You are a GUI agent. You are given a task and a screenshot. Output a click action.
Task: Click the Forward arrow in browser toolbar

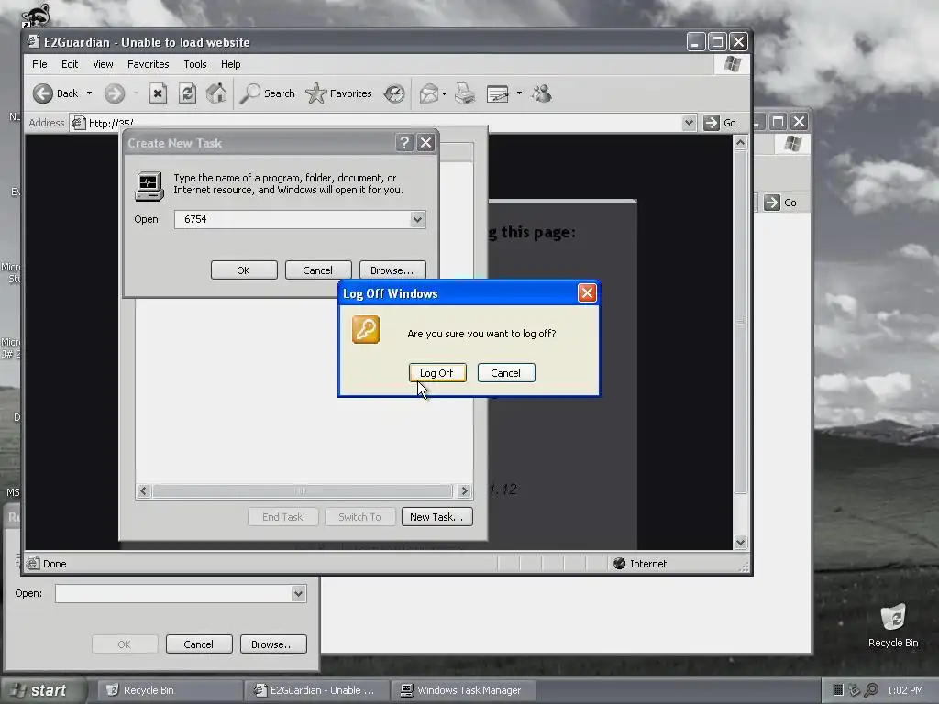pos(115,93)
